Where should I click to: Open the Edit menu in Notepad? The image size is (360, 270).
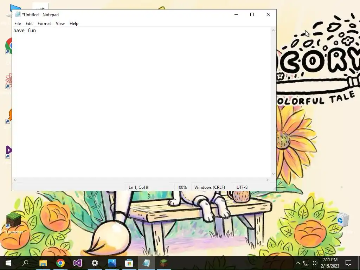[x=29, y=24]
